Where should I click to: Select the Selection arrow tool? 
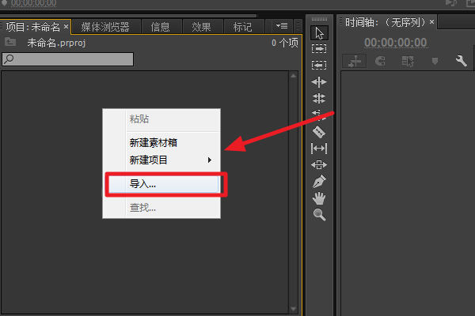coord(319,33)
